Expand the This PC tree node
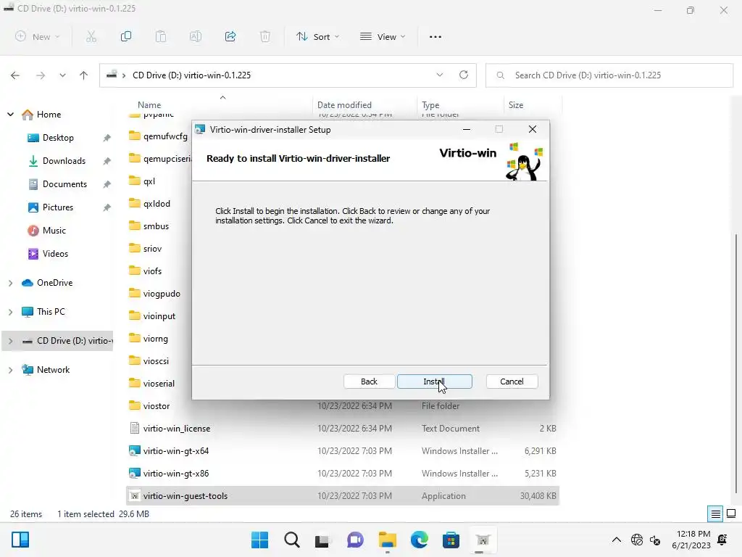Image resolution: width=742 pixels, height=557 pixels. [10, 312]
